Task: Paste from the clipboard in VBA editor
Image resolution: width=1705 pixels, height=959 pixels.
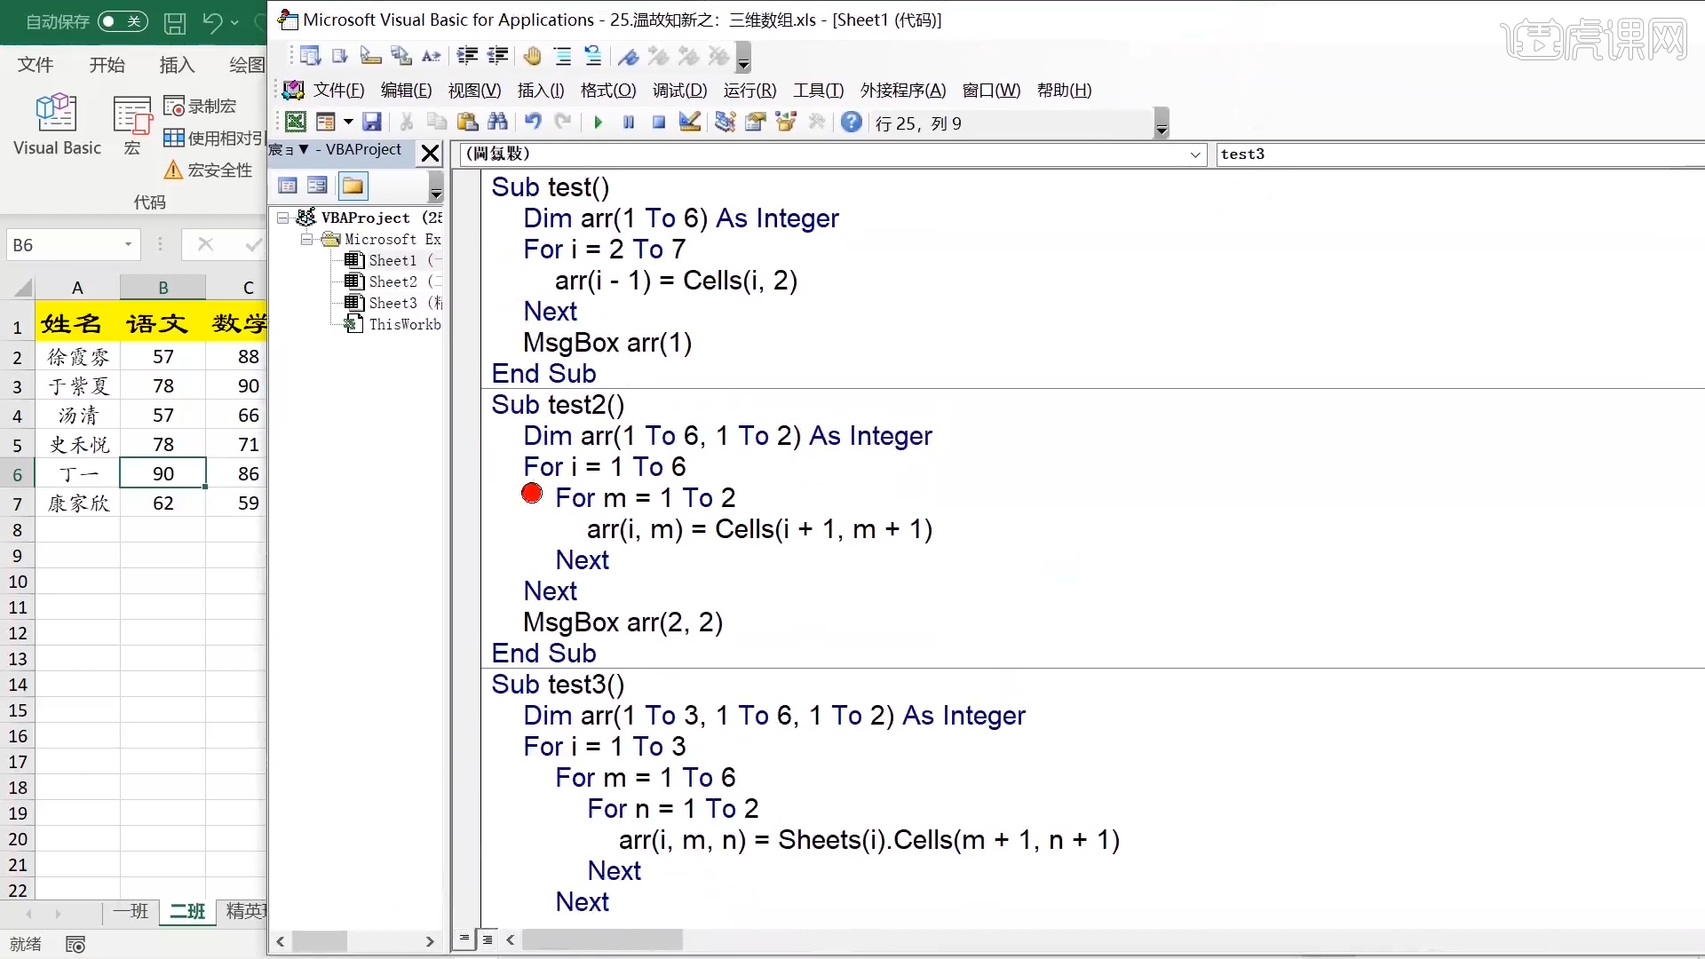Action: click(467, 123)
